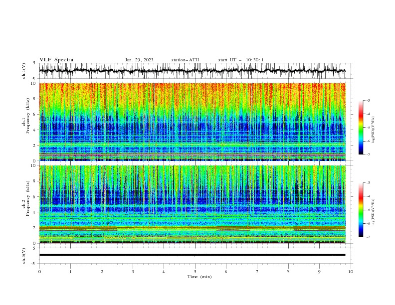Click the ch.1 "Frequency (kHz)" axis label
This screenshot has height=305, width=395.
tap(27, 116)
